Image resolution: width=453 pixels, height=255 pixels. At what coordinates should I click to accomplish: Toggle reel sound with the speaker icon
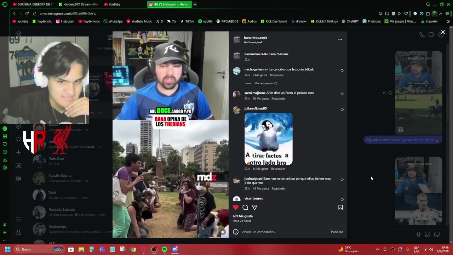pos(223,232)
